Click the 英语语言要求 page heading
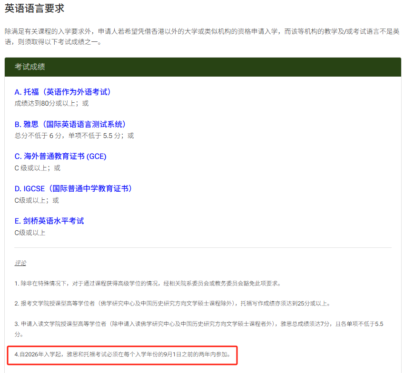This screenshot has width=404, height=373. [x=34, y=8]
